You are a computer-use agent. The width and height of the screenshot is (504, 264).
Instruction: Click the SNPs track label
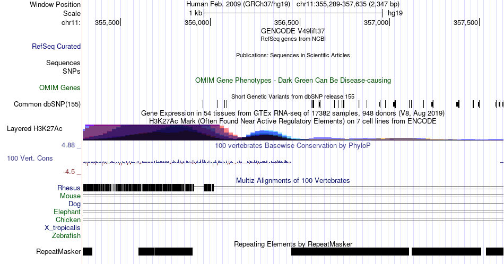coord(72,71)
